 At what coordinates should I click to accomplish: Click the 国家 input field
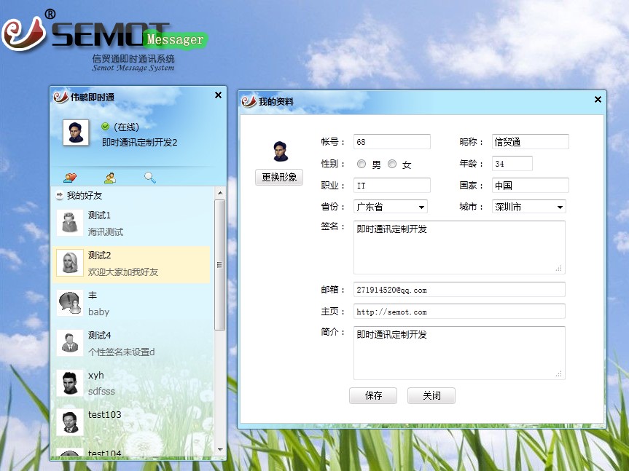(531, 186)
